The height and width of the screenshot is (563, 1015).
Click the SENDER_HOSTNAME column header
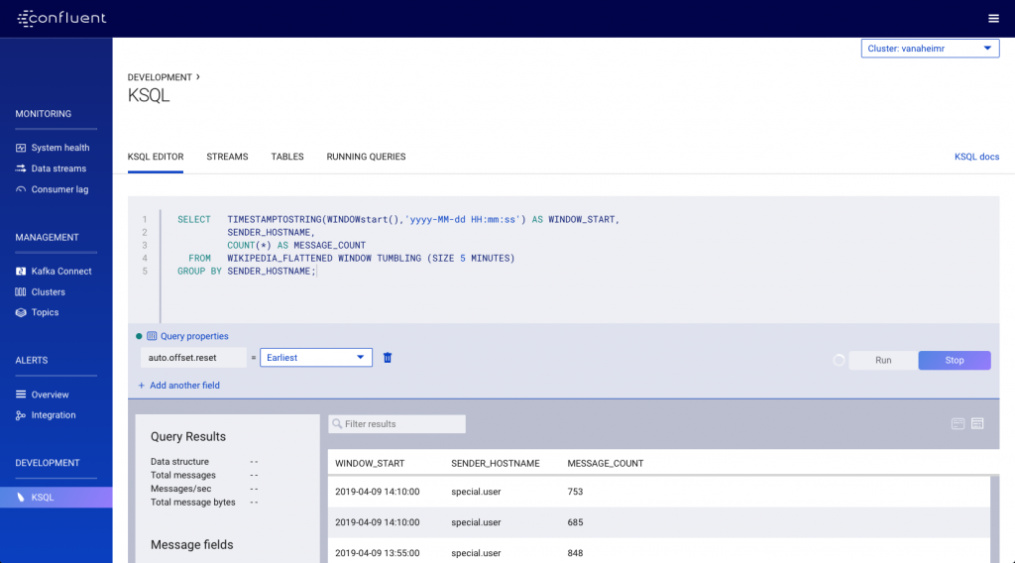(x=496, y=463)
